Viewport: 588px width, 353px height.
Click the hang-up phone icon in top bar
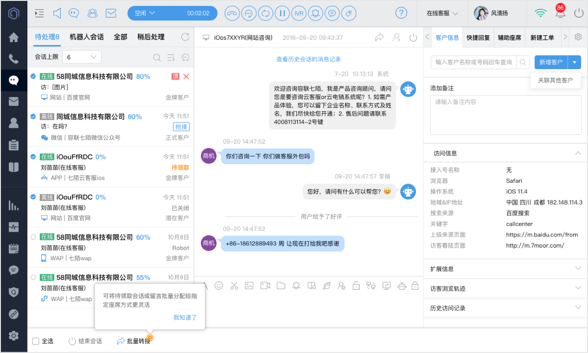coord(232,13)
